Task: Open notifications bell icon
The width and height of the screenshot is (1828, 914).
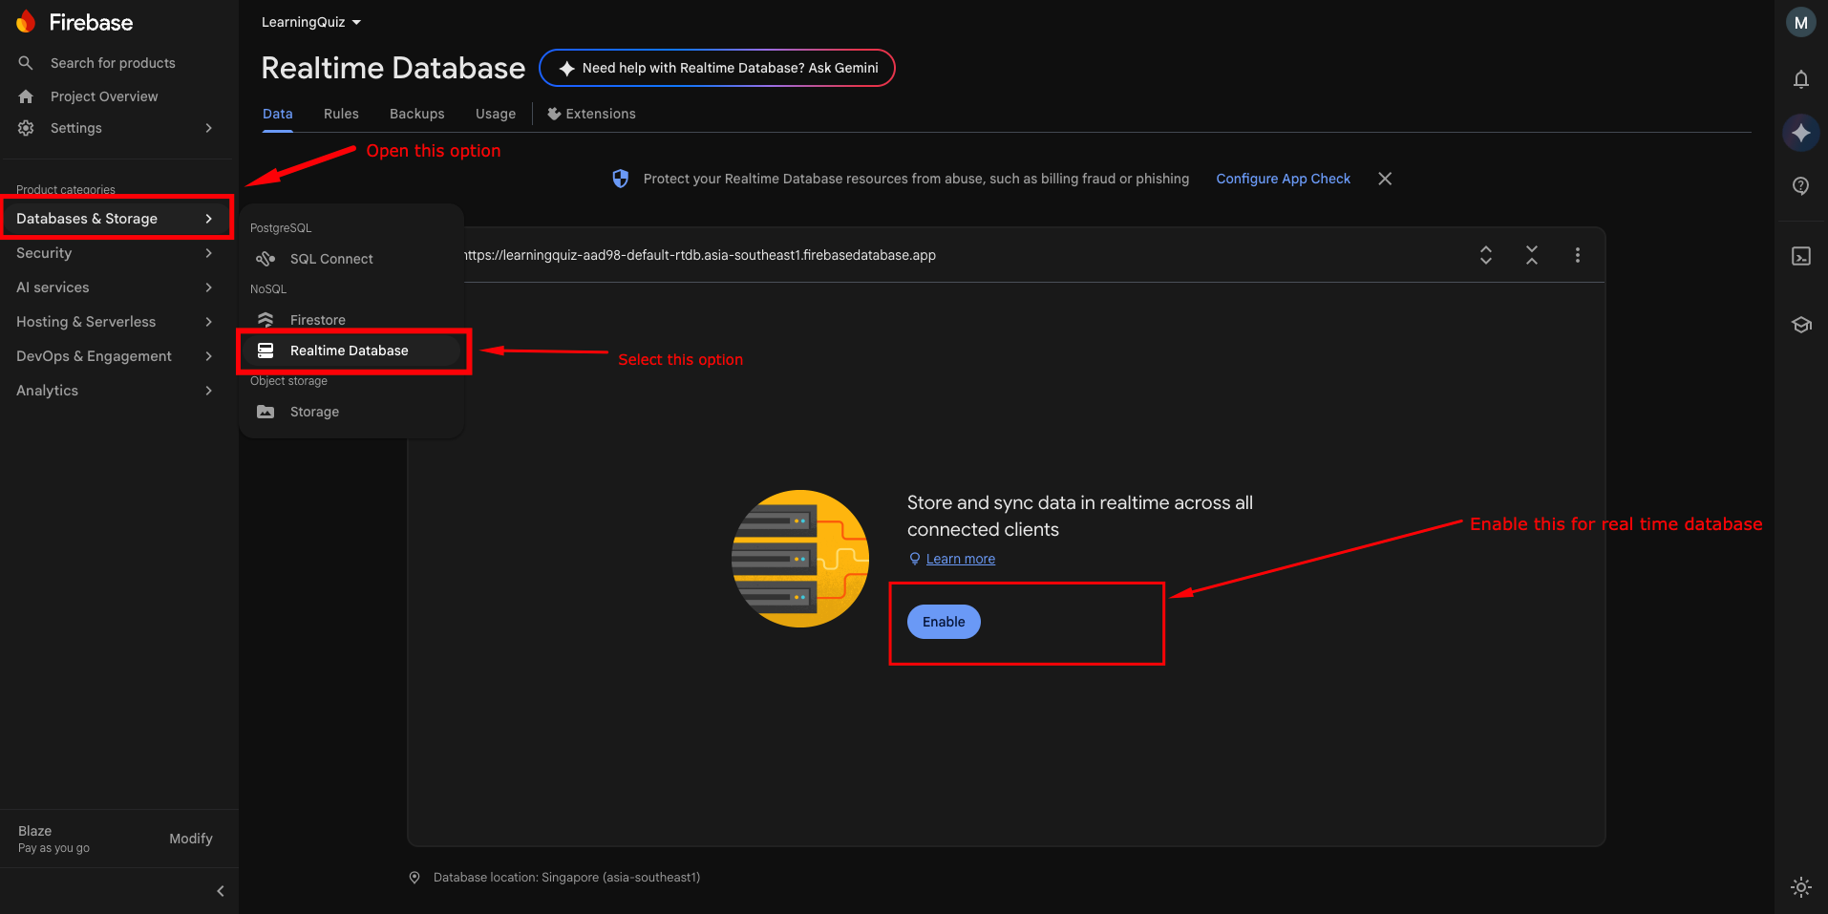Action: coord(1801,79)
